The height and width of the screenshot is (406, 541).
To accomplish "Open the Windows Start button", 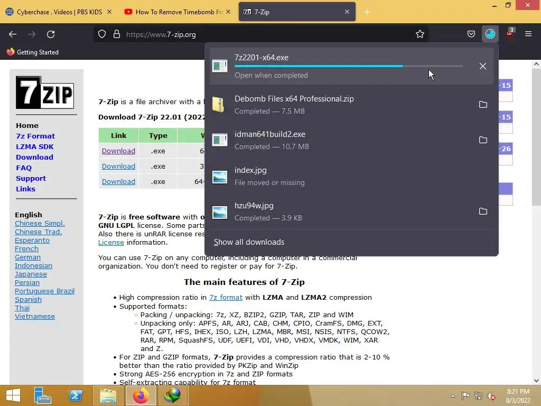I will coord(13,395).
